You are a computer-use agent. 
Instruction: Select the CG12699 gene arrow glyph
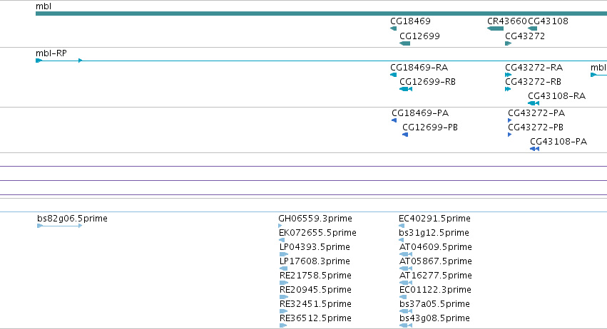tap(405, 43)
